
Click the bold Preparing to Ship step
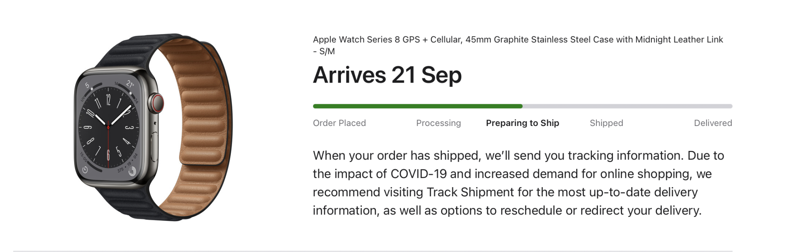coord(522,123)
